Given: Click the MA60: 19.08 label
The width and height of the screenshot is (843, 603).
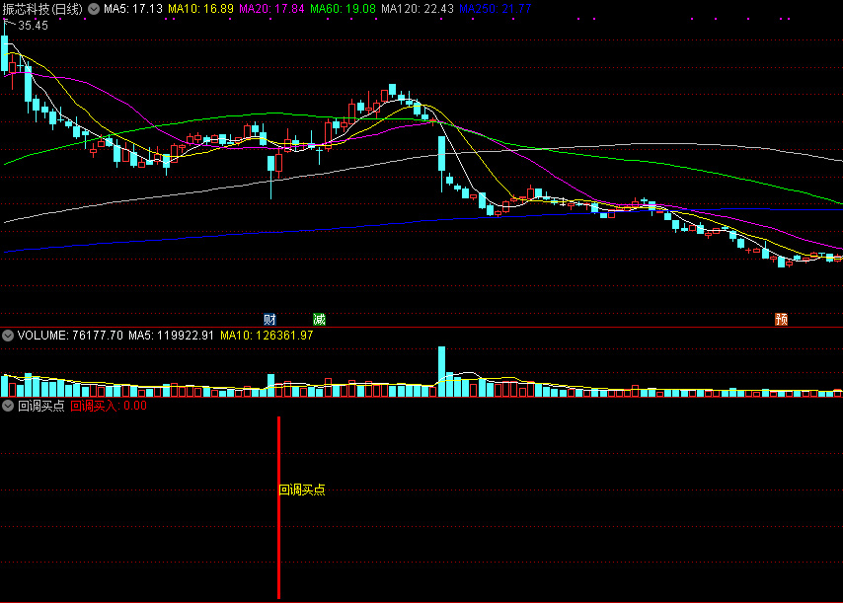Looking at the screenshot, I should [x=343, y=9].
